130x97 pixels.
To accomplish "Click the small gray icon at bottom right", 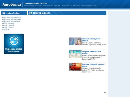I will click(x=105, y=92).
